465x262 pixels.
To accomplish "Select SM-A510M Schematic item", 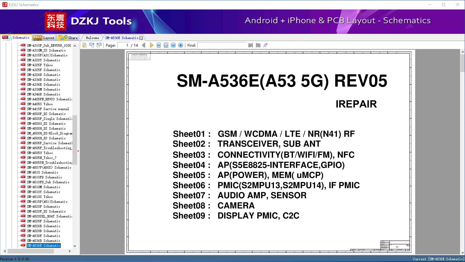I will pyautogui.click(x=43, y=187).
